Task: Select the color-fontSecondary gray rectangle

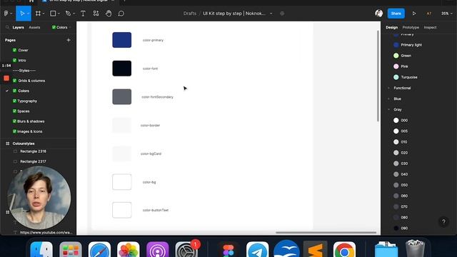Action: coord(122,97)
